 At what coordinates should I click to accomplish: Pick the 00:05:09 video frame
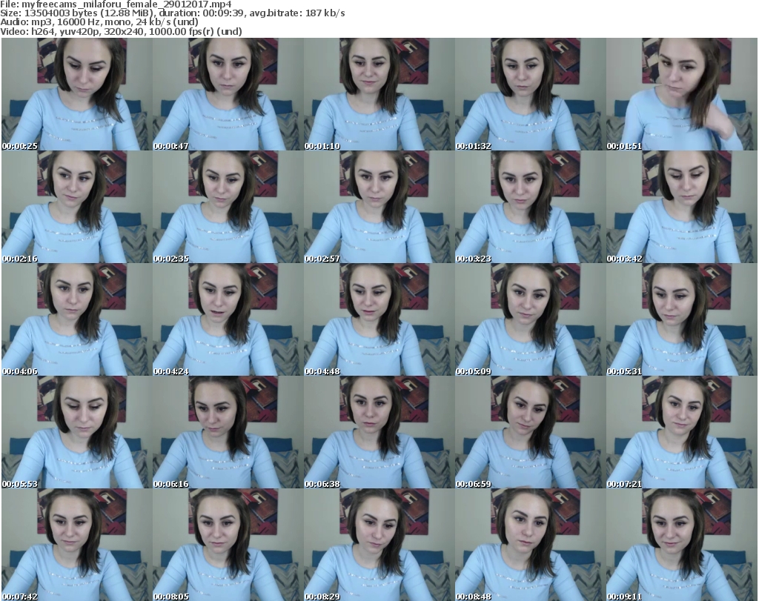tap(530, 320)
